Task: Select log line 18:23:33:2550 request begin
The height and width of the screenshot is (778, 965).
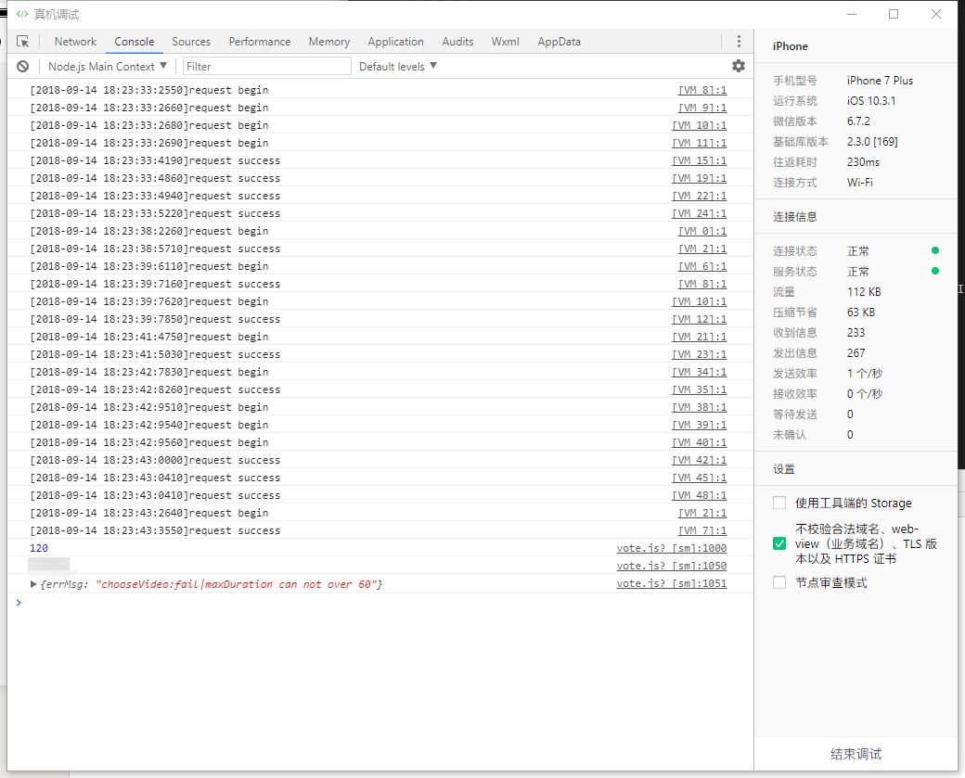Action: click(x=149, y=90)
